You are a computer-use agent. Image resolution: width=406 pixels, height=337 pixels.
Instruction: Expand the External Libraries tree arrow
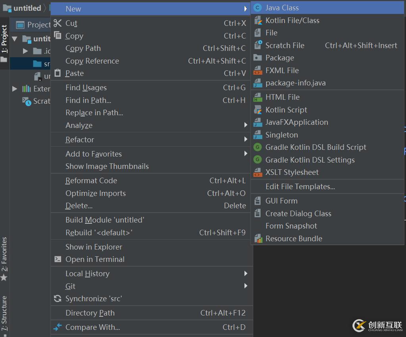point(15,89)
